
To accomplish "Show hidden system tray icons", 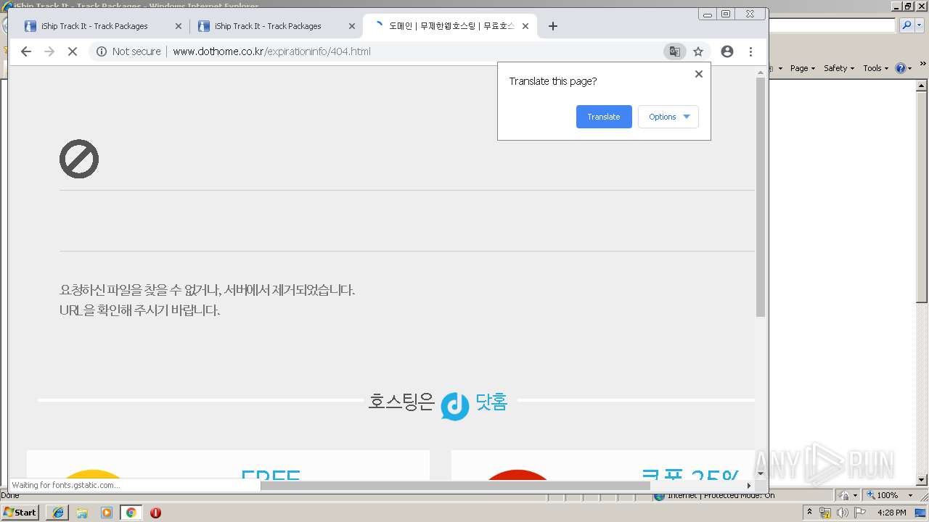I will click(809, 513).
